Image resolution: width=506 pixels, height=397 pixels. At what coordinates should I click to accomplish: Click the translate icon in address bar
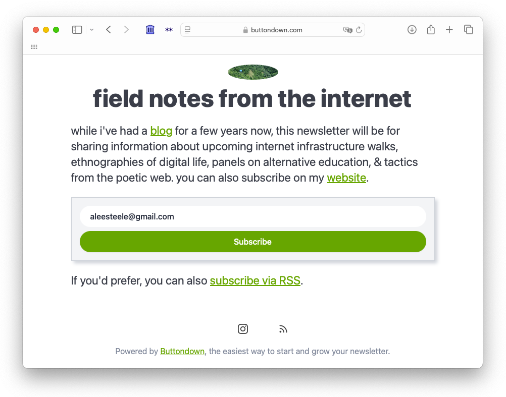347,30
